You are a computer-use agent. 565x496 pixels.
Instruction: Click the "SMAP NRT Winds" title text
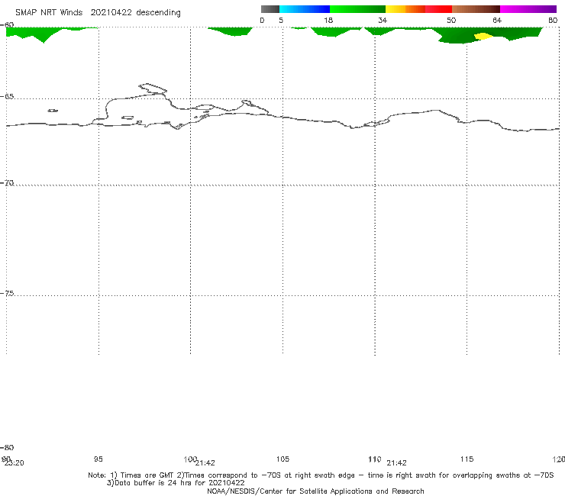[x=49, y=12]
